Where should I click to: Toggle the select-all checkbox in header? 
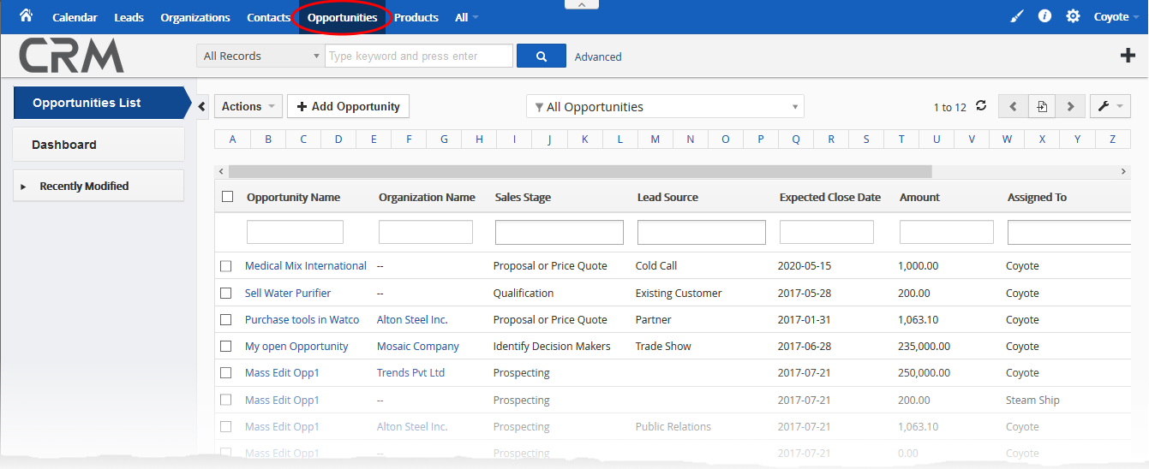click(x=227, y=197)
